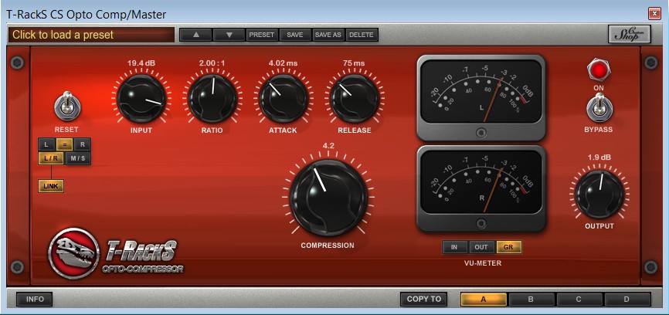
Task: Set VU-meter to GR
Action: coord(508,247)
